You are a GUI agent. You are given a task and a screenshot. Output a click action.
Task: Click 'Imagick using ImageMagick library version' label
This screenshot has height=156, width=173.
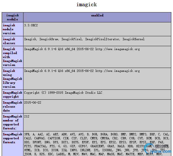(x=12, y=79)
